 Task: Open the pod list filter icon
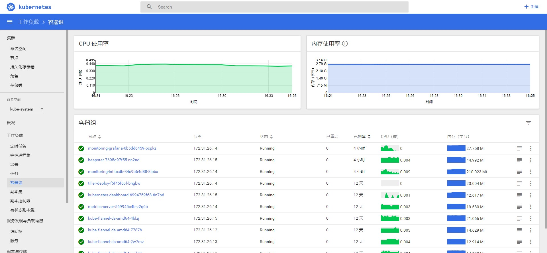528,123
